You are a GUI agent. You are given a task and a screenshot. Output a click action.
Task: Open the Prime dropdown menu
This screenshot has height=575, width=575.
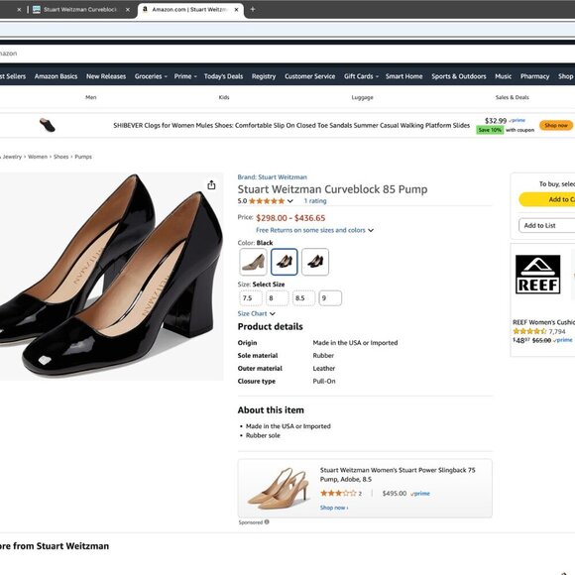[x=185, y=76]
